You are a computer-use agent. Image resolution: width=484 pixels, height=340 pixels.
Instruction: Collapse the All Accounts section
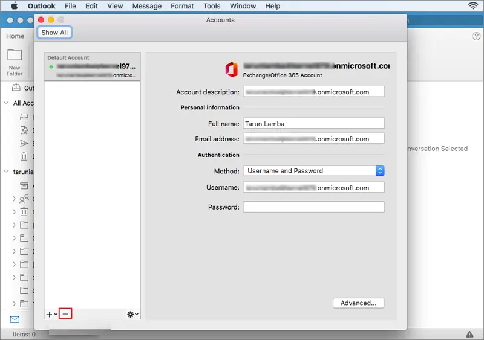pyautogui.click(x=6, y=103)
